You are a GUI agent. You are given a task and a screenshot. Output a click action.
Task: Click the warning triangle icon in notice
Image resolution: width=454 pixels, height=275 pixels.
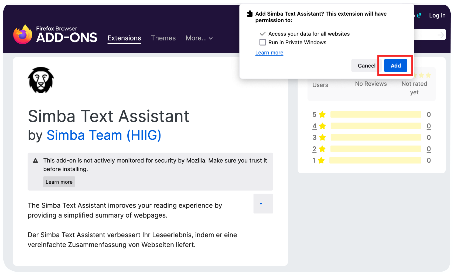click(35, 161)
